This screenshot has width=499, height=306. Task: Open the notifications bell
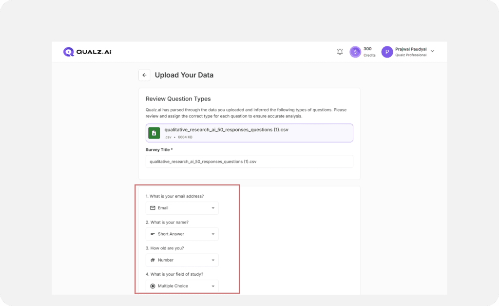tap(340, 52)
